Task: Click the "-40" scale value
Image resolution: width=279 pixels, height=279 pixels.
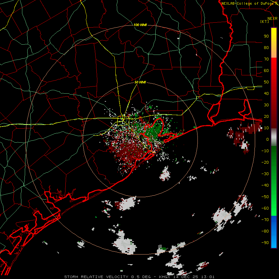Action: 265,185
